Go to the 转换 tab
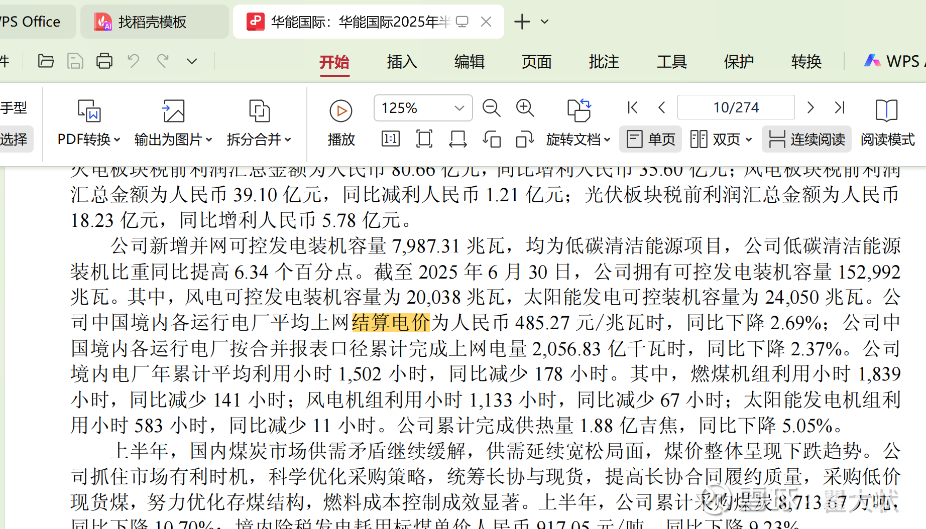This screenshot has height=529, width=926. coord(806,62)
